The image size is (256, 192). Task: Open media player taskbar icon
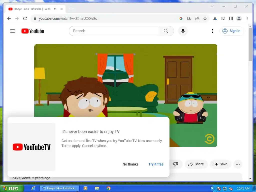click(85, 188)
